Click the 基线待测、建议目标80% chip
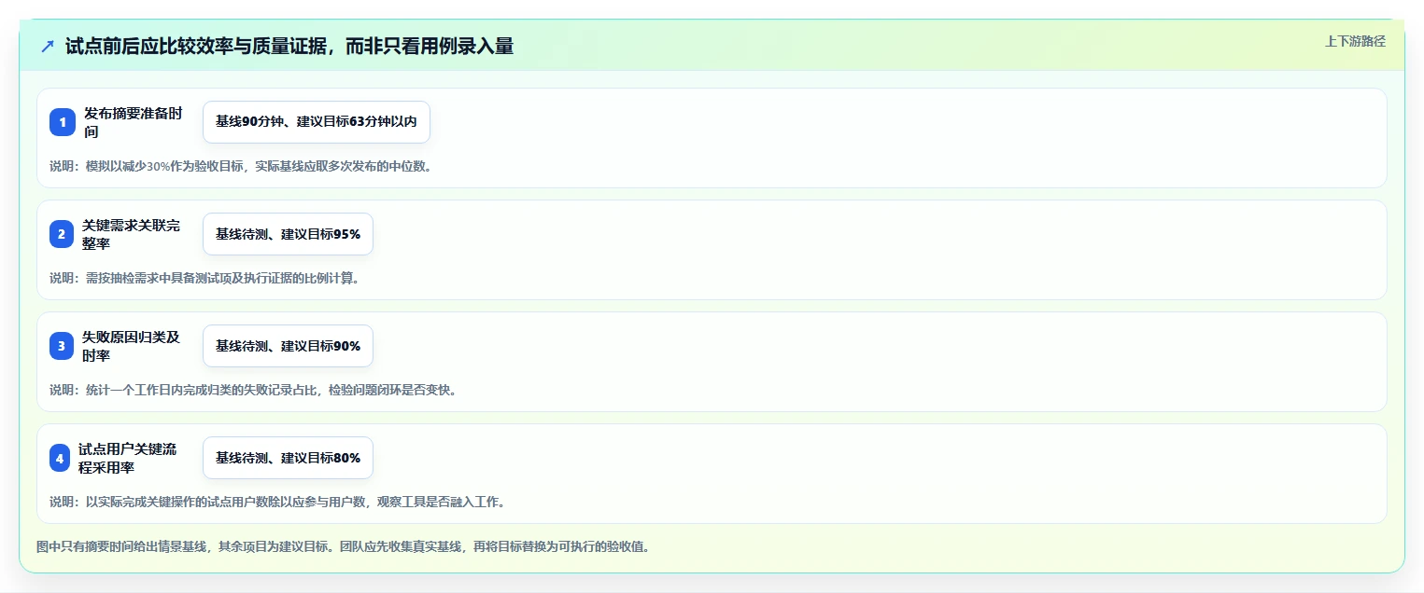 pyautogui.click(x=288, y=458)
